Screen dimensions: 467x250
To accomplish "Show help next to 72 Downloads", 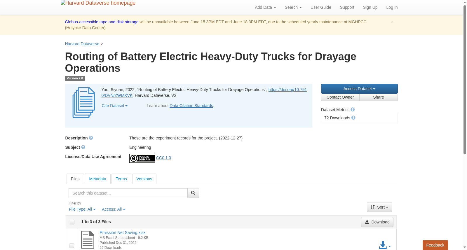I will (x=353, y=118).
